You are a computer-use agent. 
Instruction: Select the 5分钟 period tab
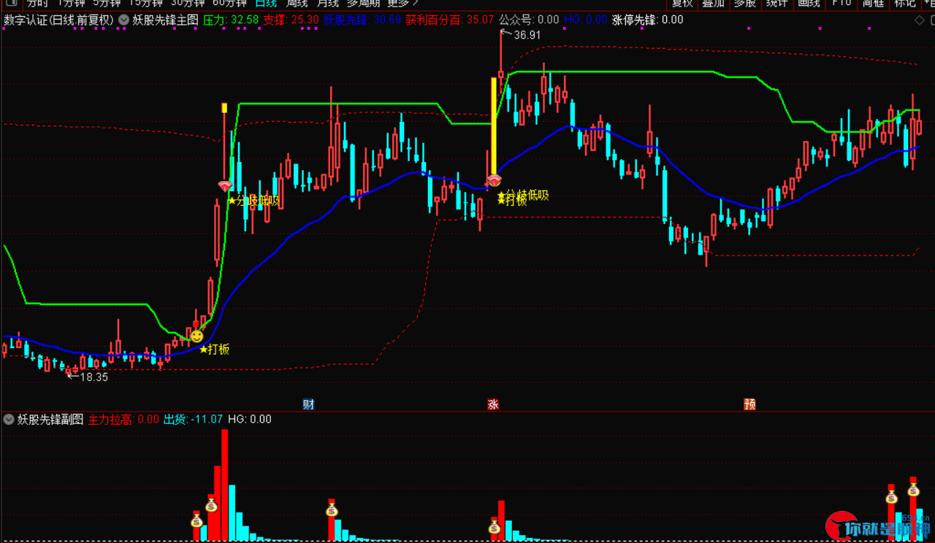pos(107,3)
